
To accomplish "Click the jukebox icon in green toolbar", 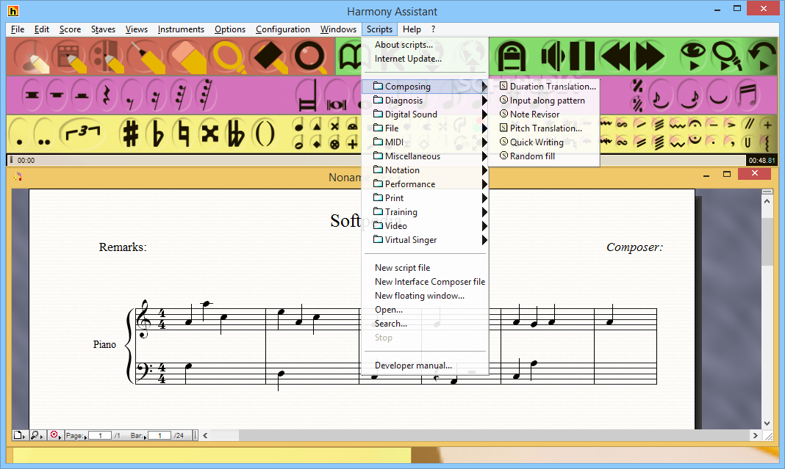I will click(511, 56).
